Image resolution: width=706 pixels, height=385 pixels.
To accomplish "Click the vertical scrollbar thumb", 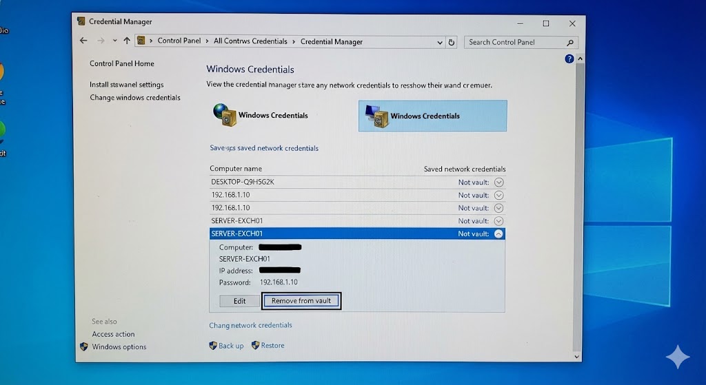I will tap(578, 207).
